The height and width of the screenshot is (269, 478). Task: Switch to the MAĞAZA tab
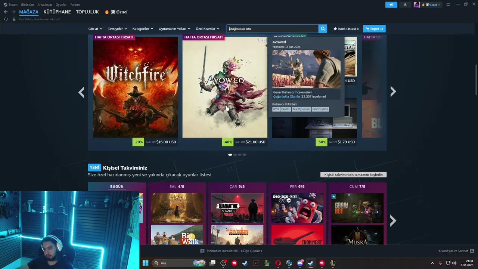click(29, 12)
